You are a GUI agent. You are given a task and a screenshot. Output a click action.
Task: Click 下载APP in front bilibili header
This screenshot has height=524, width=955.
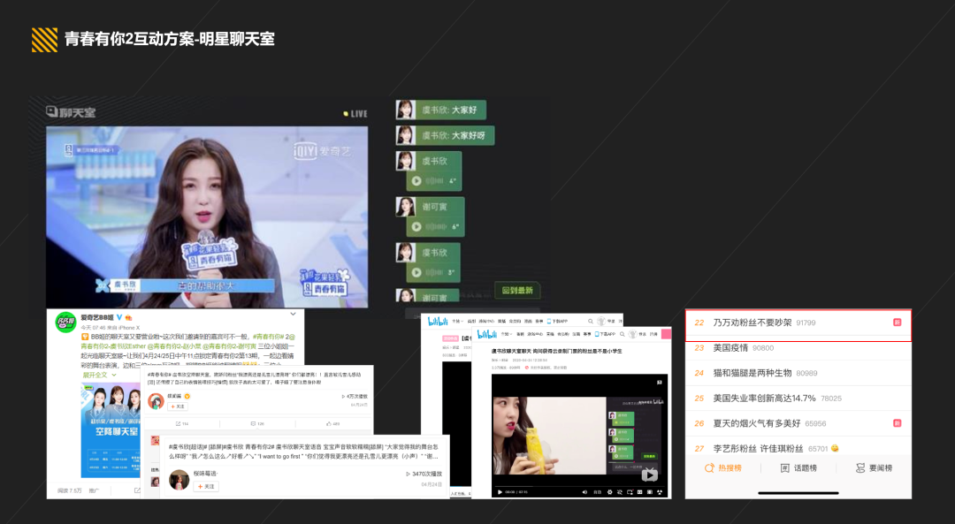point(605,334)
